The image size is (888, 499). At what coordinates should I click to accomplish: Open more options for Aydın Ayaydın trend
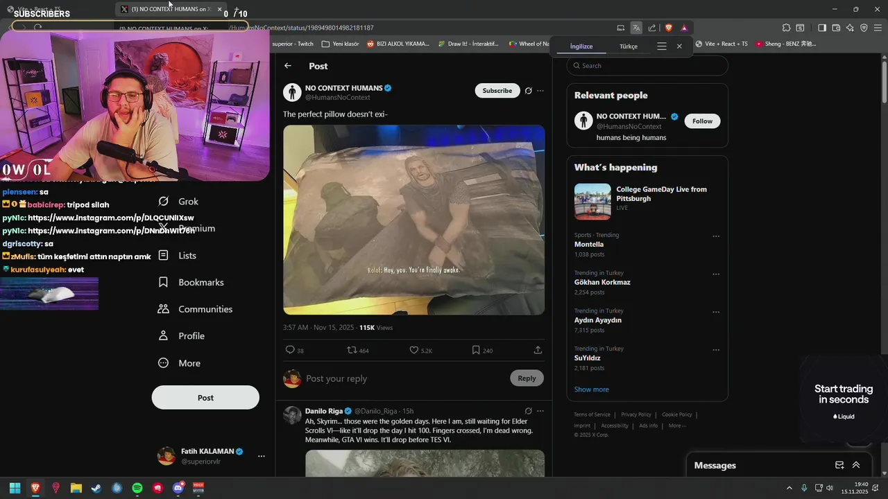tap(716, 313)
